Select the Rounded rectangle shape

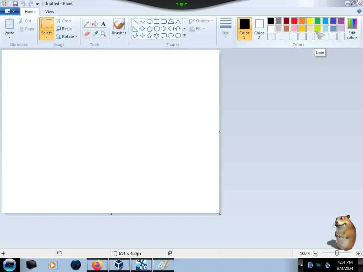click(x=164, y=22)
